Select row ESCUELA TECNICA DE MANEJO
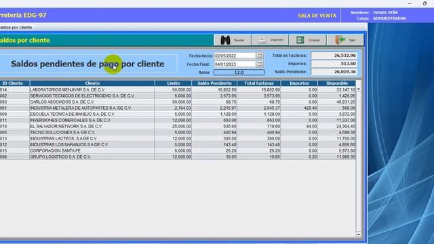The height and width of the screenshot is (244, 434). 178,115
